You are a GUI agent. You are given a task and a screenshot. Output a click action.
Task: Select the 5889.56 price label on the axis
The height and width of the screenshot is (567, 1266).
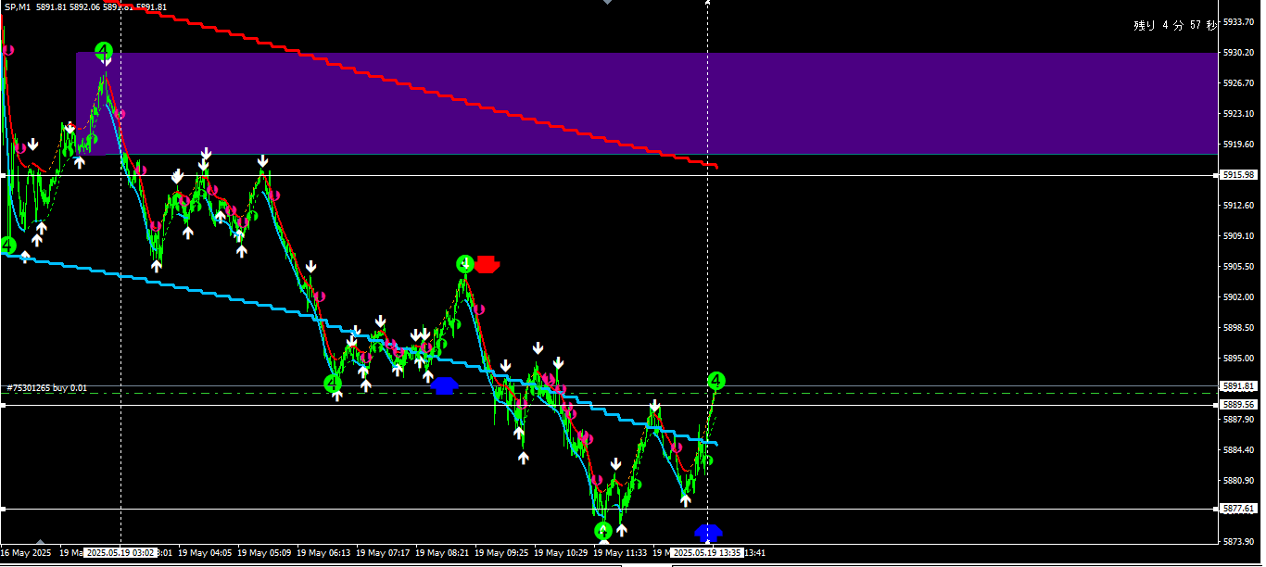1239,405
